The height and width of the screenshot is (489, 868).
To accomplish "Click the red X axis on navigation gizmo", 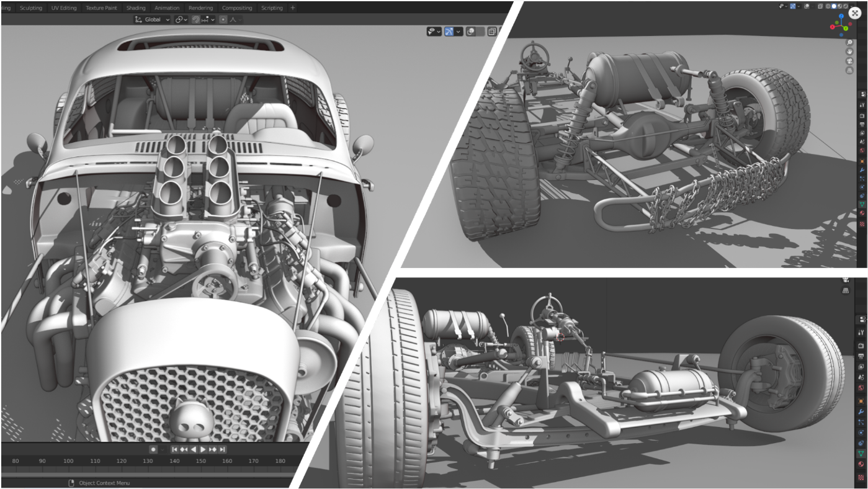I will tap(832, 27).
